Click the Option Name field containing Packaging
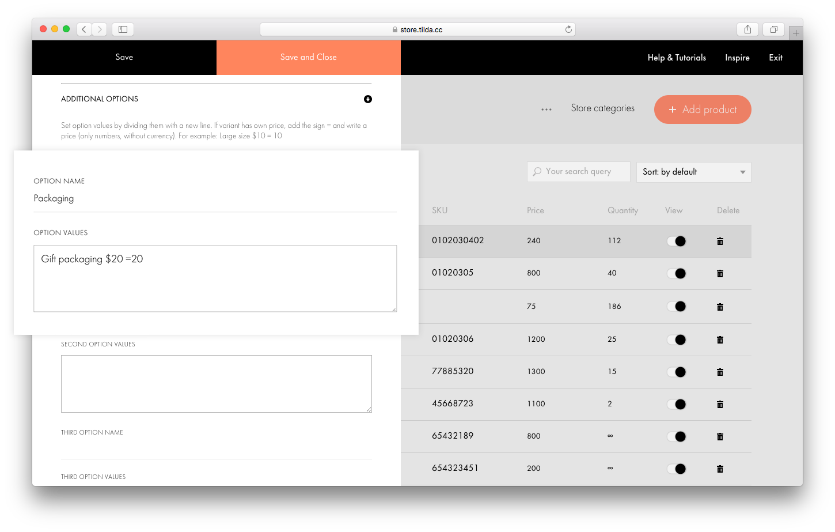Screen dimensions: 835x532 215,199
